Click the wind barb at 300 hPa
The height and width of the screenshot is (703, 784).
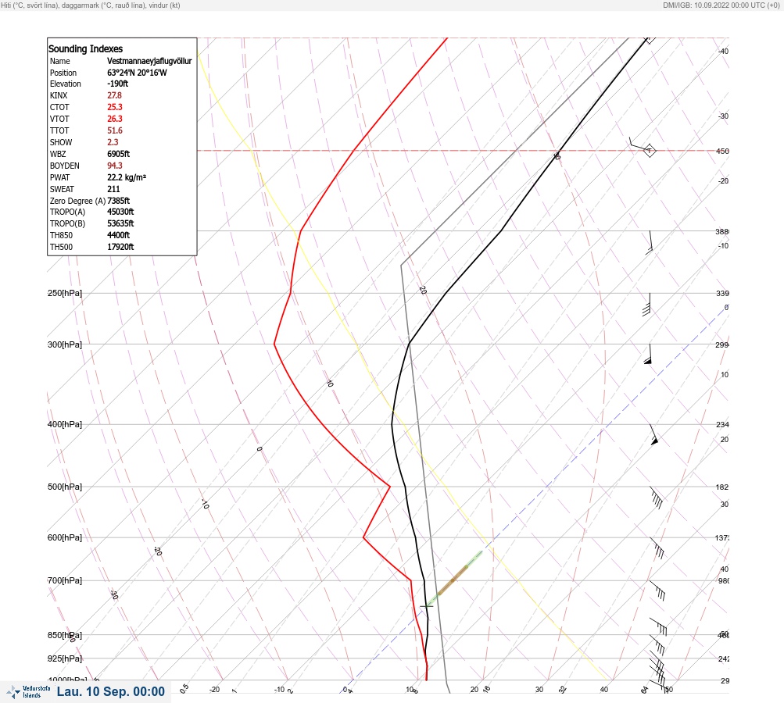[x=648, y=354]
